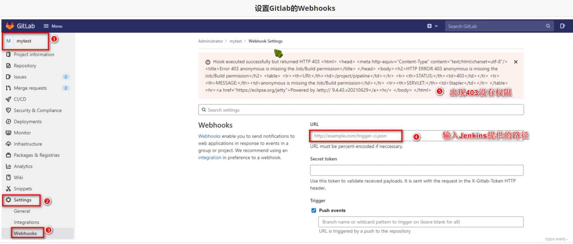Viewport: 573px width, 244px height.
Task: Click the mytest project name
Action: [x=24, y=41]
